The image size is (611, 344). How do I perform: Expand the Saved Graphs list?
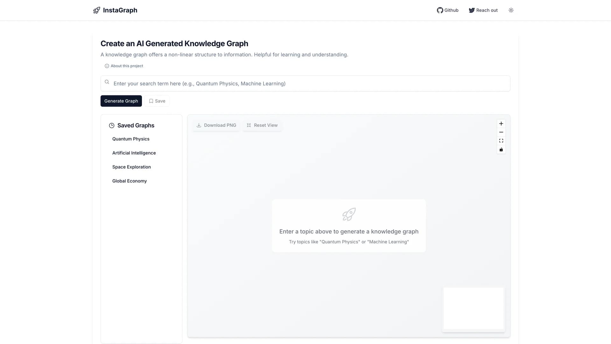tap(131, 125)
